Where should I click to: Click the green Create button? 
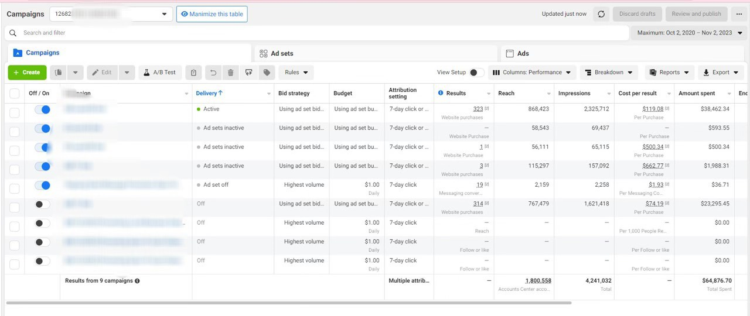(x=27, y=73)
